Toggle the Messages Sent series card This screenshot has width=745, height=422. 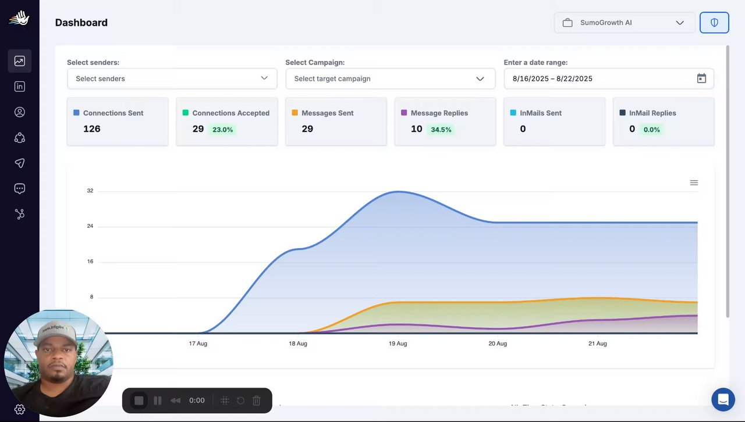click(336, 121)
